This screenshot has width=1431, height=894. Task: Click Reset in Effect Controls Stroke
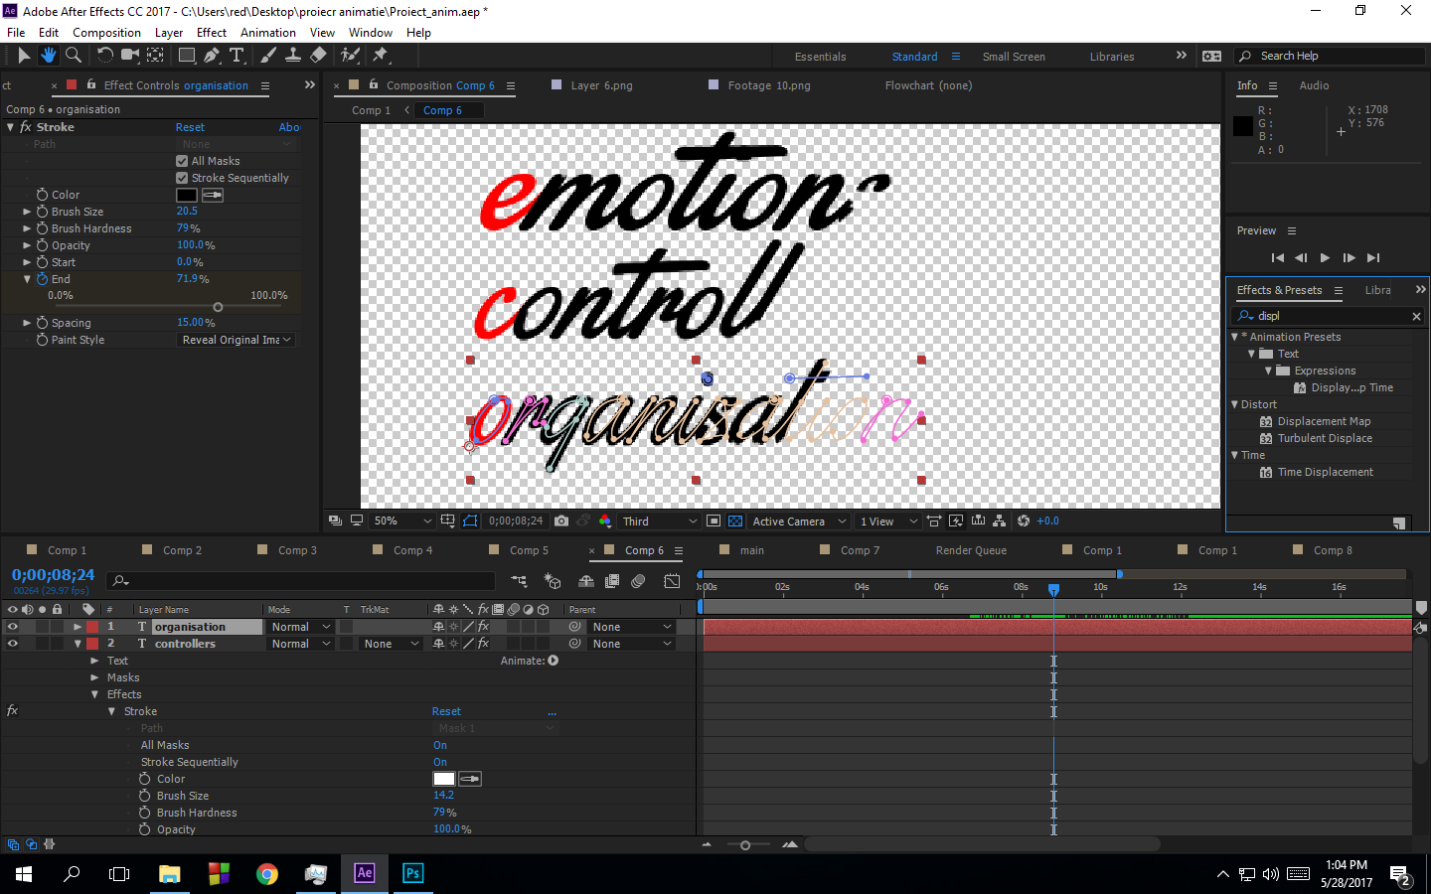tap(190, 127)
